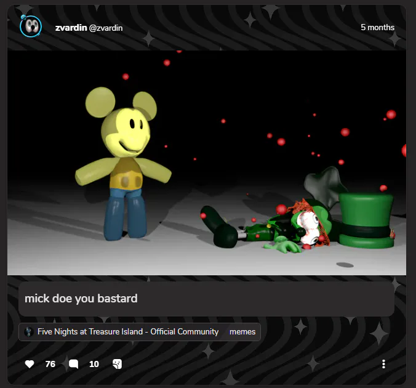Go to Five Nights at Treasure Island community
Screen dimensions: 416x388
pyautogui.click(x=128, y=332)
